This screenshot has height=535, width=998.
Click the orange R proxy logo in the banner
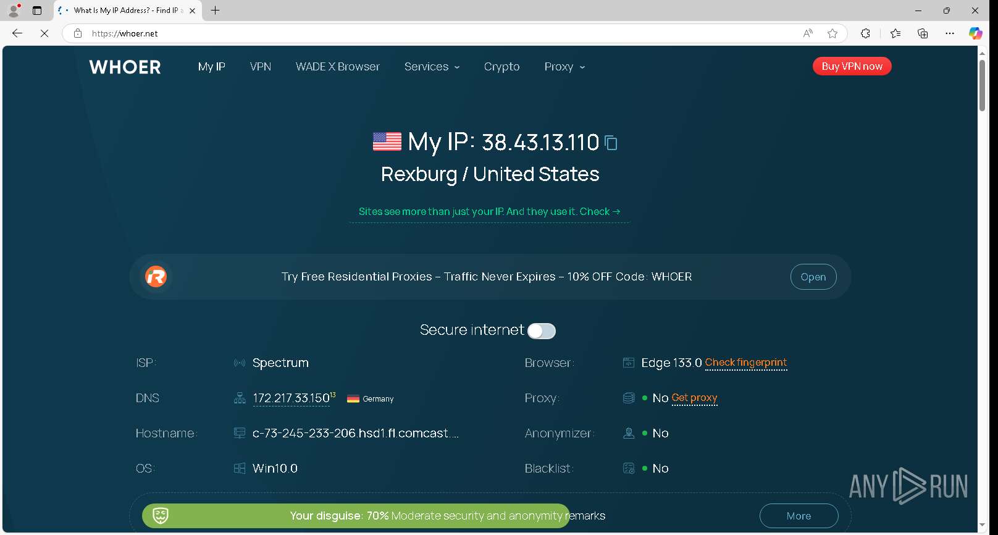156,277
